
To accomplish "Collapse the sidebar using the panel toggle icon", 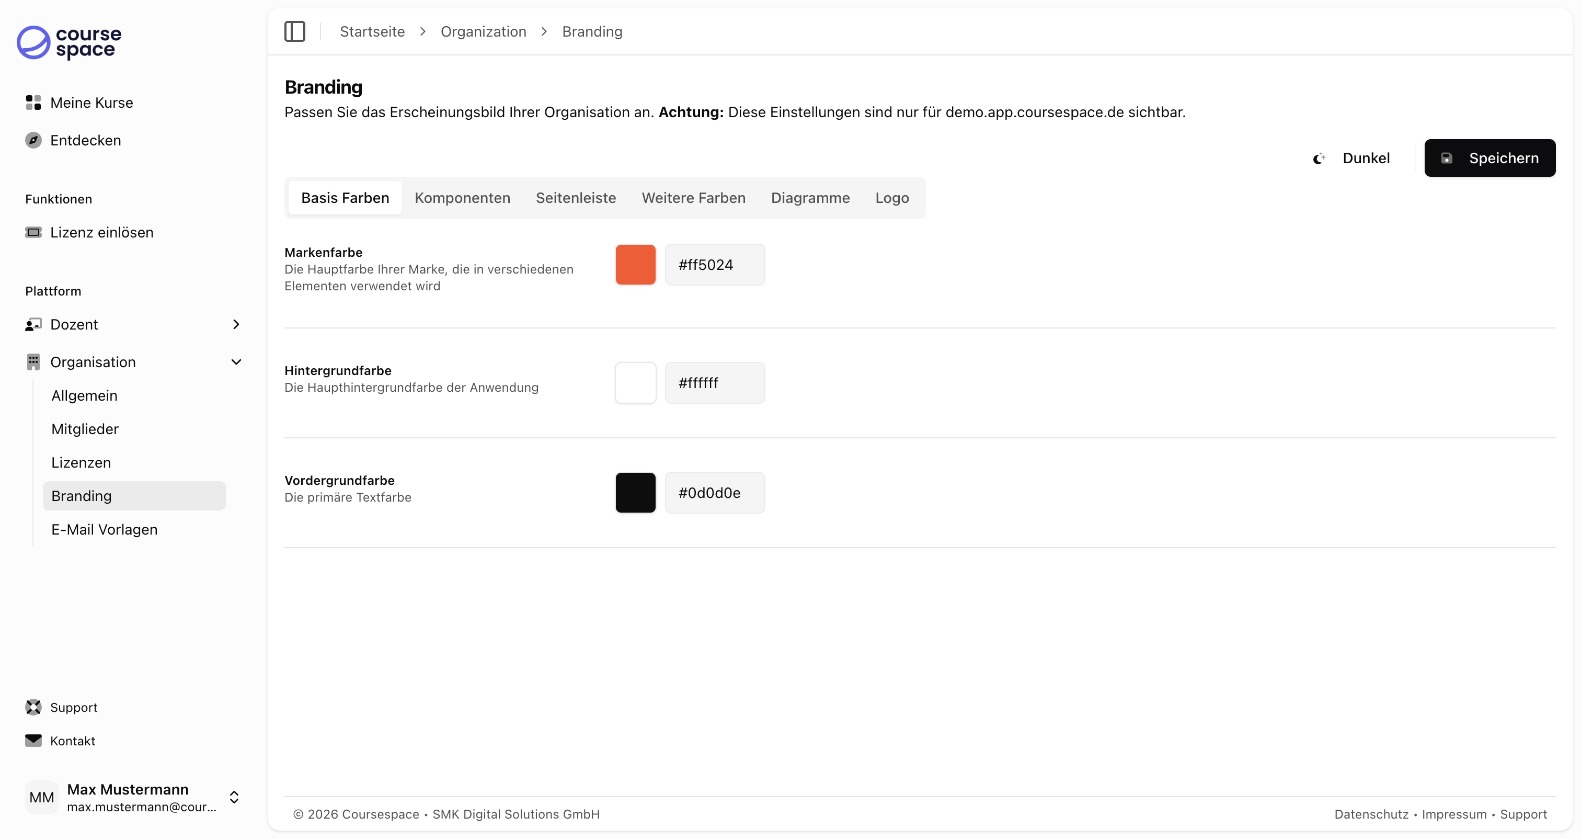I will pyautogui.click(x=294, y=31).
